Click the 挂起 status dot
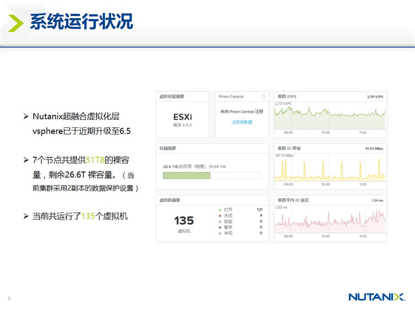Image resolution: width=415 pixels, height=311 pixels. click(x=220, y=222)
